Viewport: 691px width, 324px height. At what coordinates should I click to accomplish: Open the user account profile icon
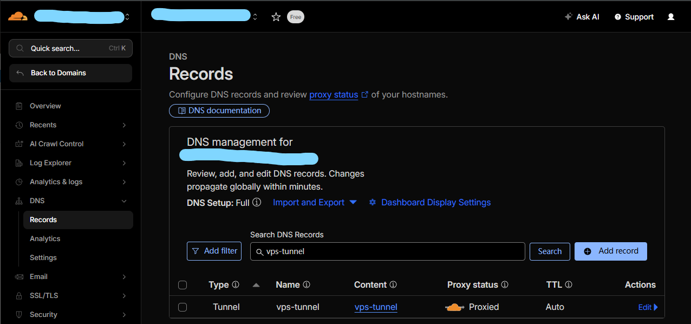[671, 17]
